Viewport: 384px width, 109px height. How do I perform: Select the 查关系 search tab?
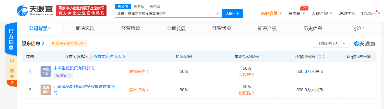[155, 6]
